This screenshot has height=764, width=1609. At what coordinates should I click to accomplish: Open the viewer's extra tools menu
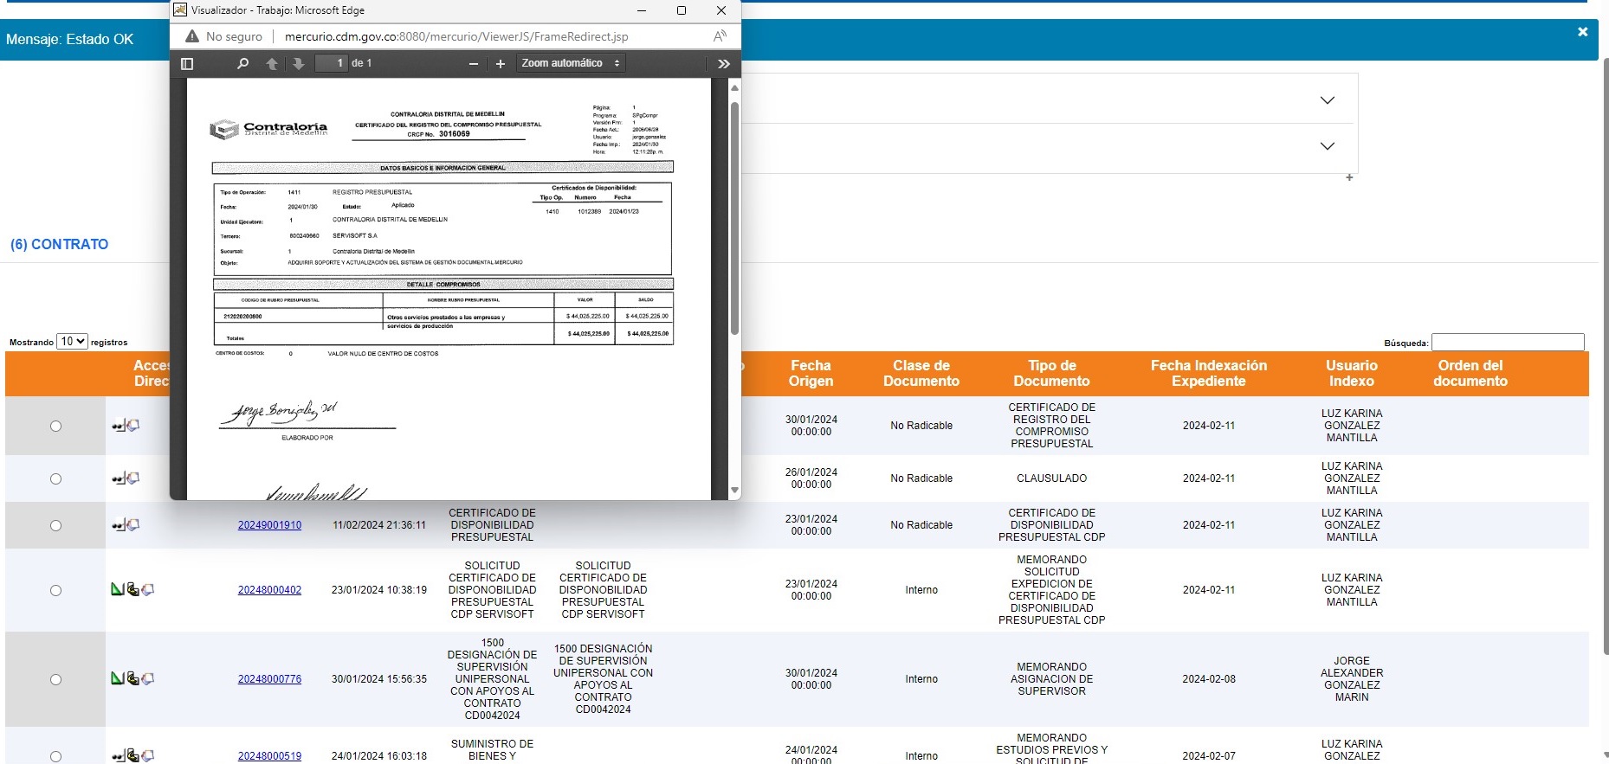(724, 63)
